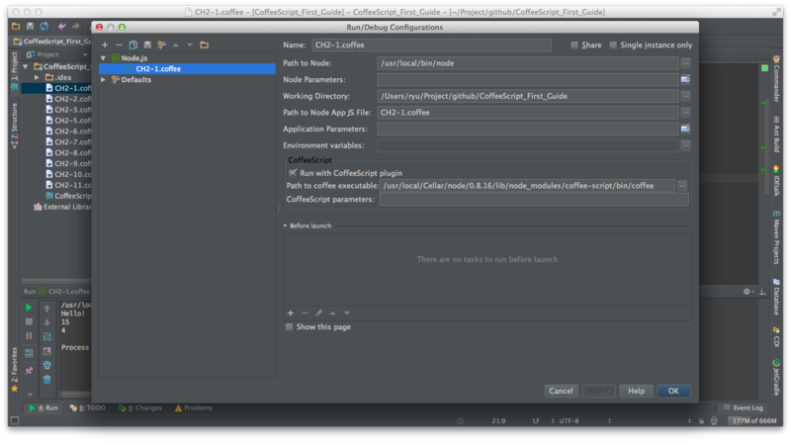Expand Node Parameters editor

pos(685,79)
